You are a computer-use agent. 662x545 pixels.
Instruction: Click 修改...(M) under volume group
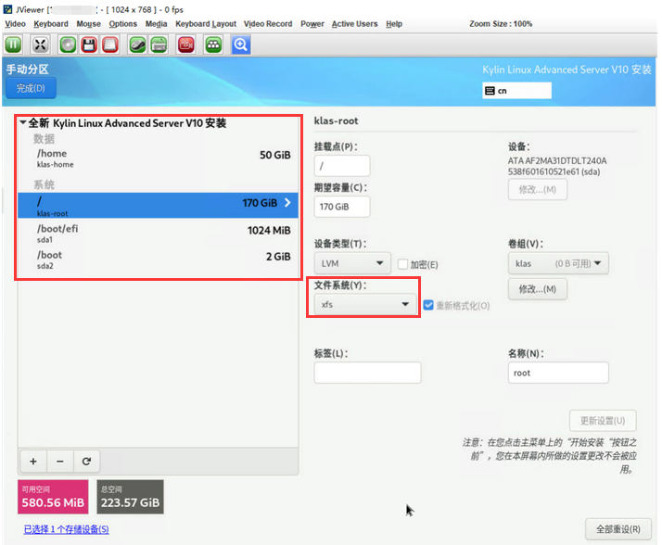[x=538, y=289]
